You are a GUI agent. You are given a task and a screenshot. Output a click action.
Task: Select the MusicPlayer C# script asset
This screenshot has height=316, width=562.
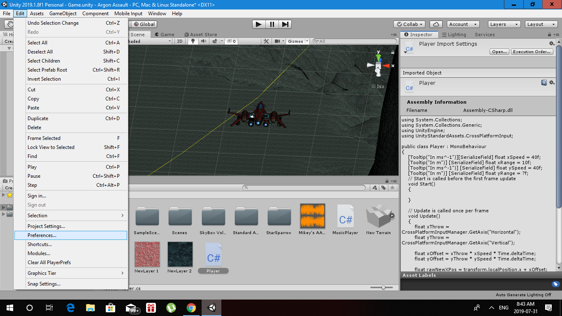click(345, 219)
